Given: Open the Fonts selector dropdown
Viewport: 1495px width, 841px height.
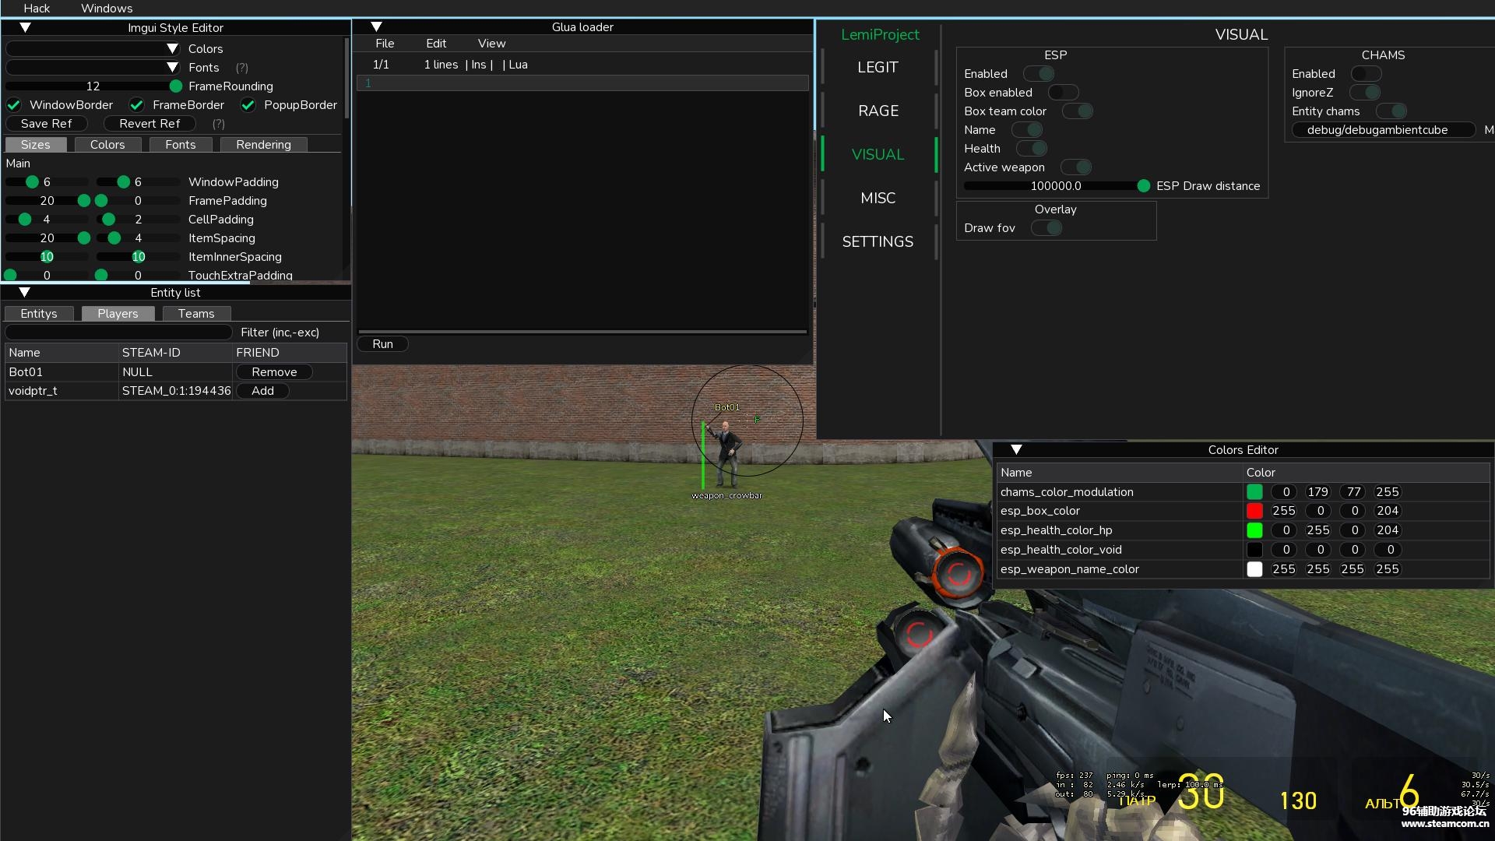Looking at the screenshot, I should pyautogui.click(x=93, y=68).
